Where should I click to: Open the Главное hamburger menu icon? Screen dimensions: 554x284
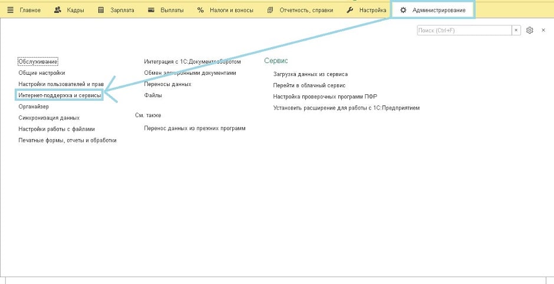click(10, 10)
